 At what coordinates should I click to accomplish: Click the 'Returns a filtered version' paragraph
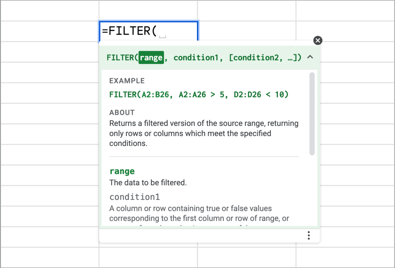click(x=204, y=133)
